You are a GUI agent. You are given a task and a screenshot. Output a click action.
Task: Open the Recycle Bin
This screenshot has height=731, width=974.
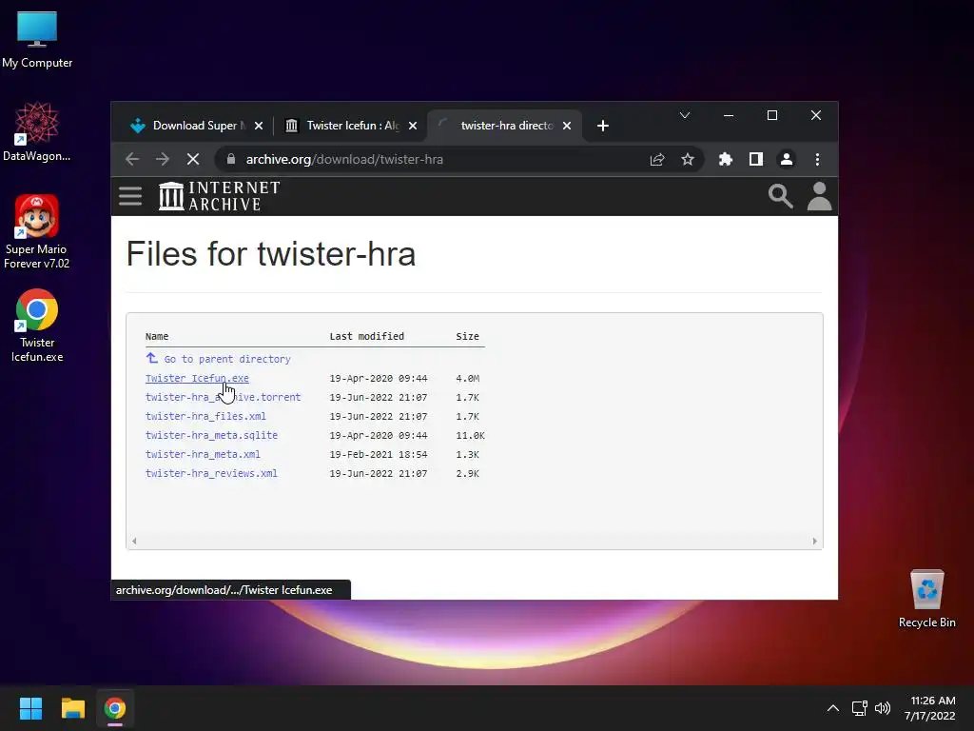(926, 599)
